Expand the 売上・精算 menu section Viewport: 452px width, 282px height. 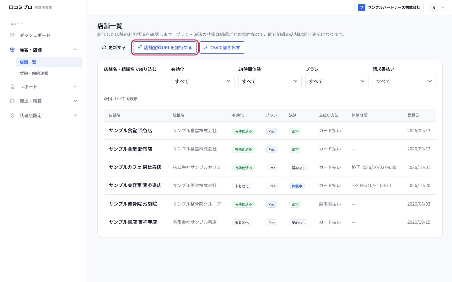click(75, 101)
